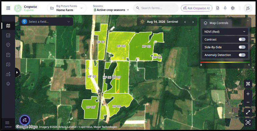
Task: Open the field boundary map sidebar icon
Action: tap(8, 65)
